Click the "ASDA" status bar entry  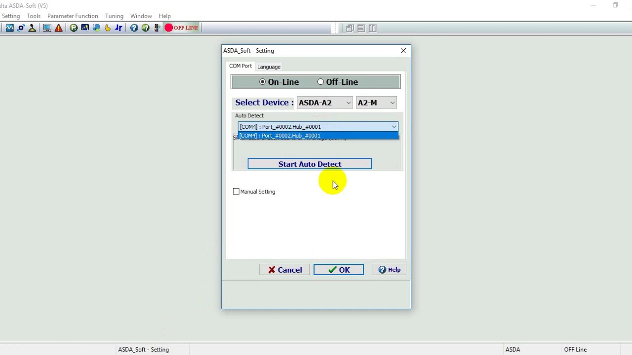[x=513, y=350]
